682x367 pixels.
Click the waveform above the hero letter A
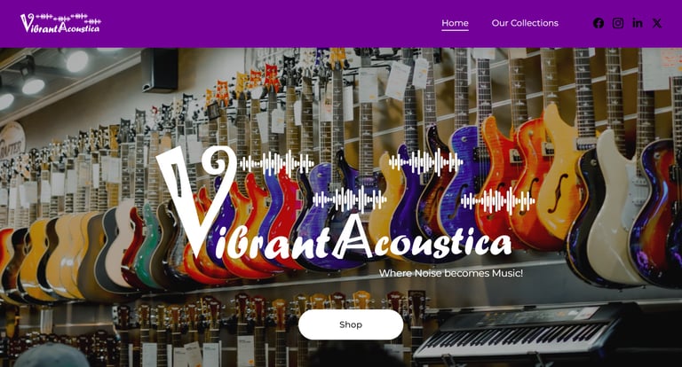click(x=349, y=199)
